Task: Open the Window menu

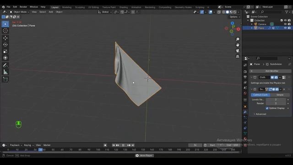Action: point(34,7)
